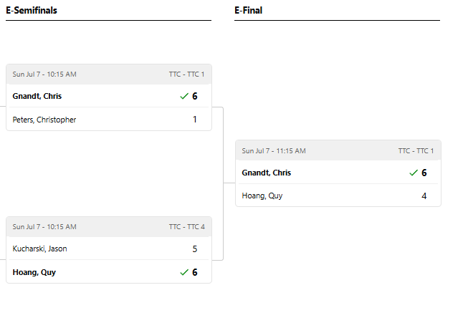Click Kucharski's score of 5
Image resolution: width=463 pixels, height=328 pixels.
(x=194, y=249)
